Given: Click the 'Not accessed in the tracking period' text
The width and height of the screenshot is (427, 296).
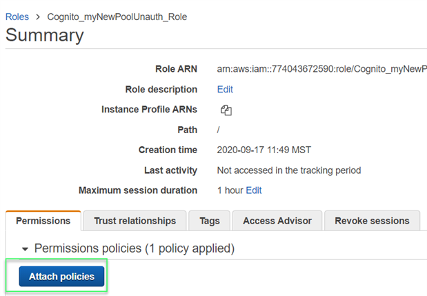Looking at the screenshot, I should pyautogui.click(x=288, y=170).
